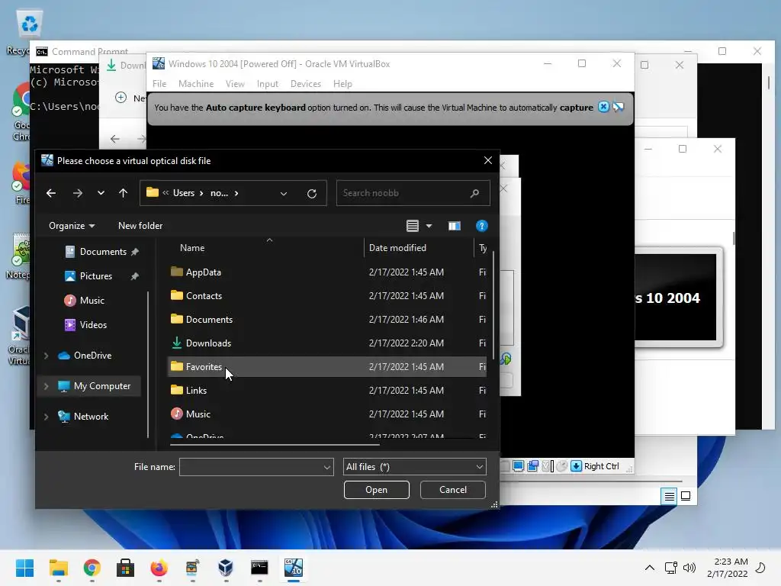Viewport: 781px width, 586px height.
Task: Go forward in the file dialog
Action: pos(78,193)
